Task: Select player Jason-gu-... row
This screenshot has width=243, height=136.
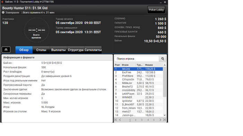Action: [x=139, y=115]
